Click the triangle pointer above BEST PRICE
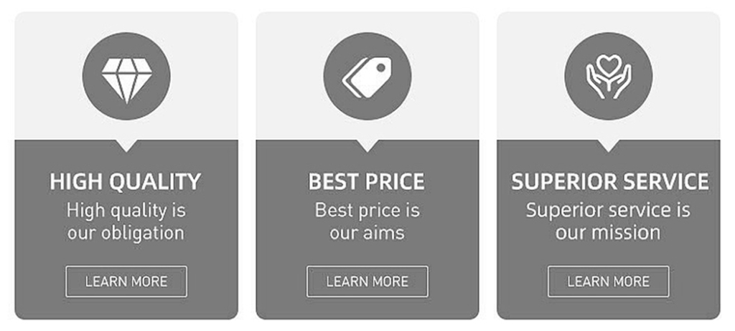This screenshot has height=331, width=735. 367,145
